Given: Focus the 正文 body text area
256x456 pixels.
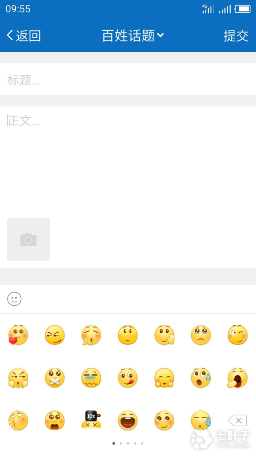Looking at the screenshot, I should pyautogui.click(x=128, y=160).
